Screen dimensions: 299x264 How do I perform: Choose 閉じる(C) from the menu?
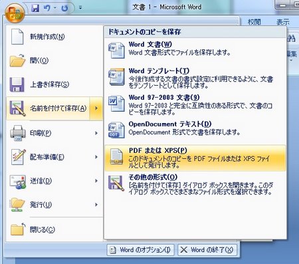(54, 229)
